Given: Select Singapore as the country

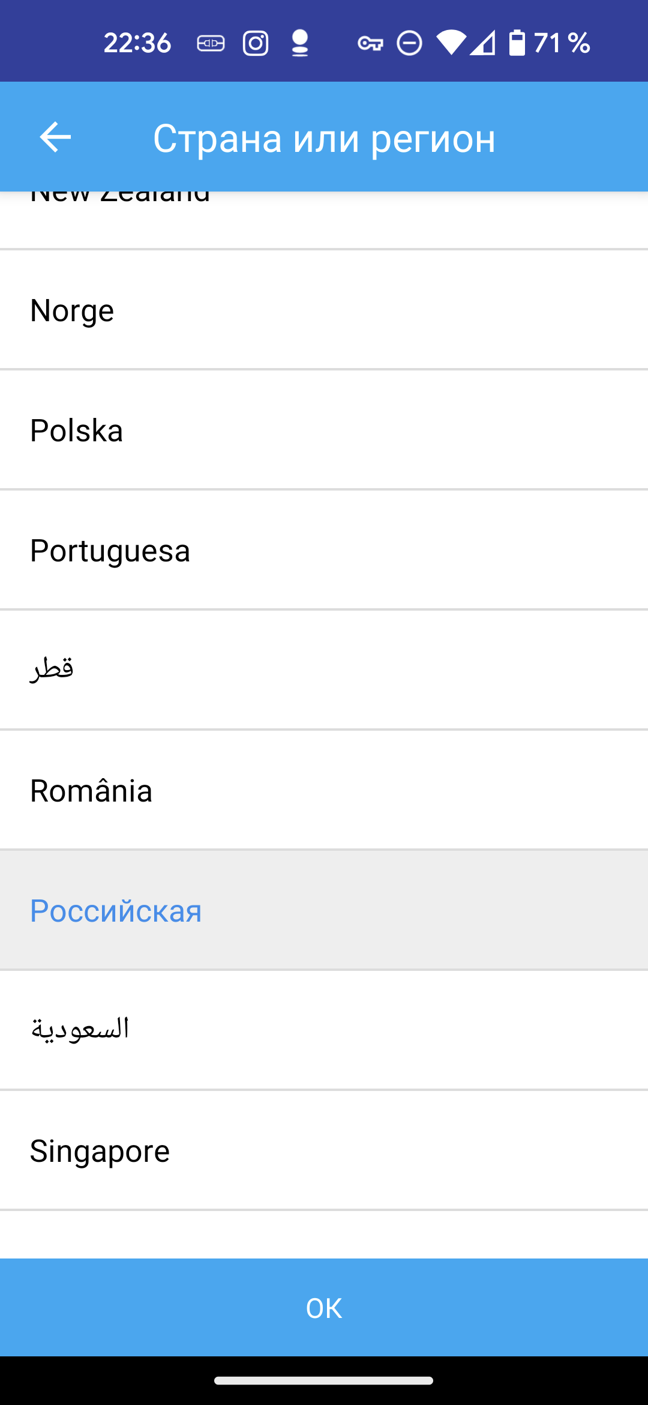Looking at the screenshot, I should 324,1150.
